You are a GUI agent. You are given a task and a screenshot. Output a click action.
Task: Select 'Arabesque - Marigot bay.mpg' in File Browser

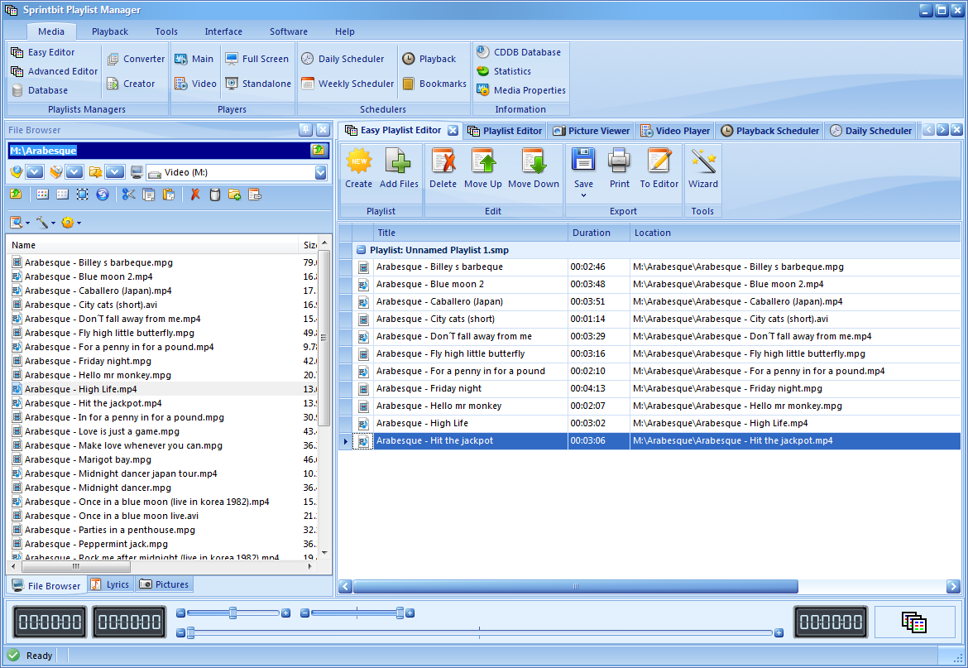tap(88, 459)
